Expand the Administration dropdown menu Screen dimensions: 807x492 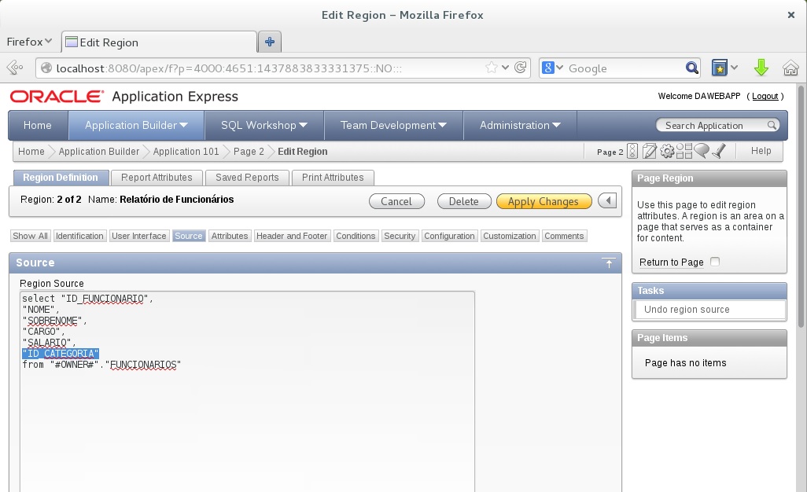pyautogui.click(x=555, y=125)
